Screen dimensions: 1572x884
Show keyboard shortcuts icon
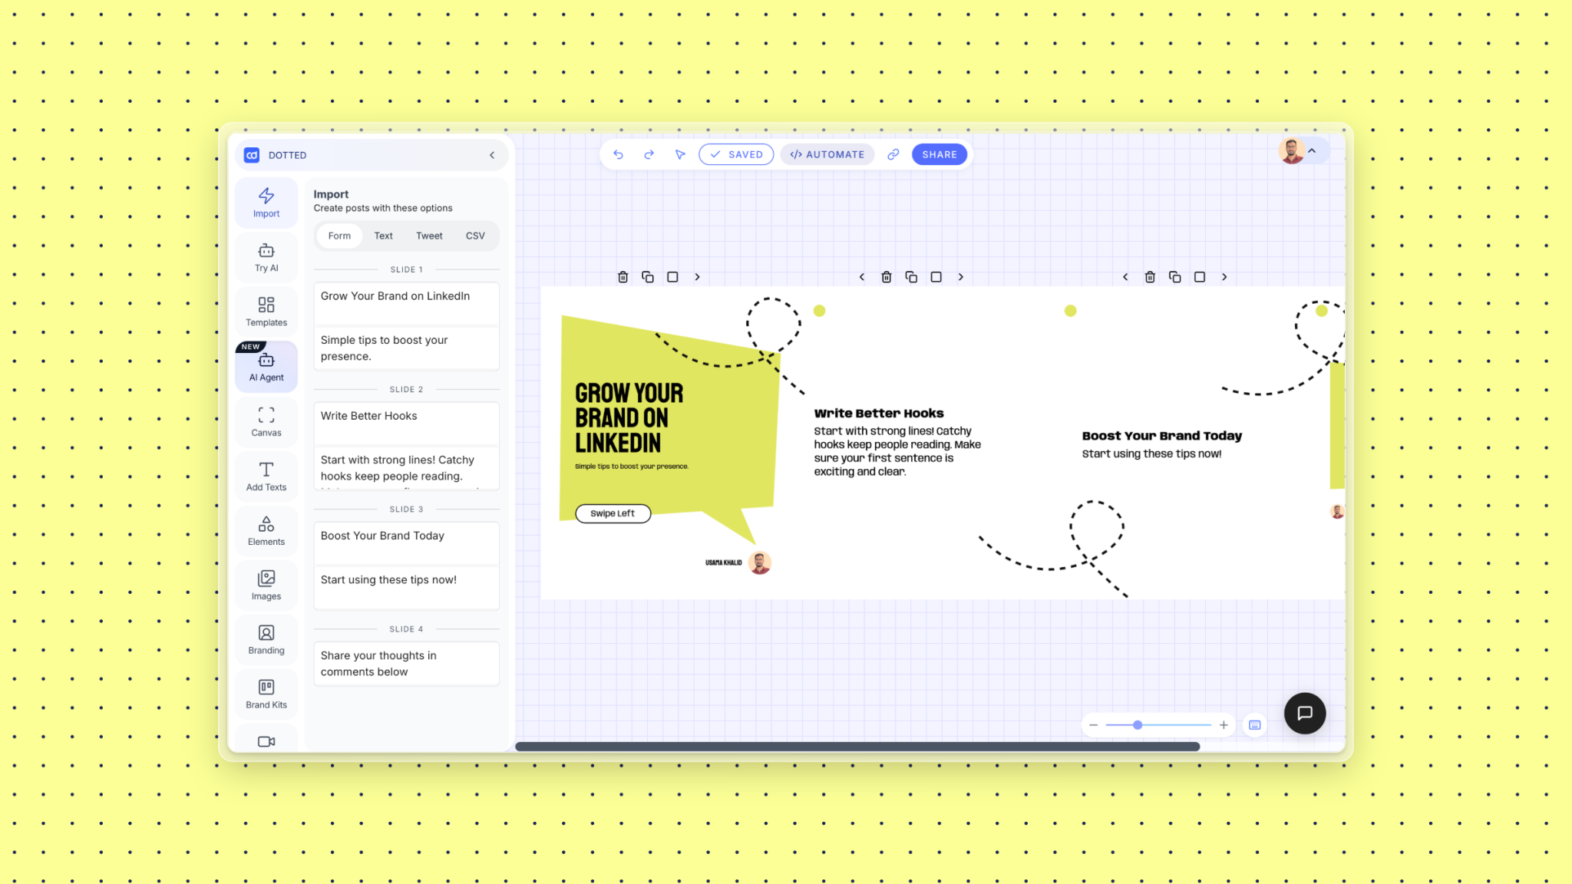(1255, 725)
